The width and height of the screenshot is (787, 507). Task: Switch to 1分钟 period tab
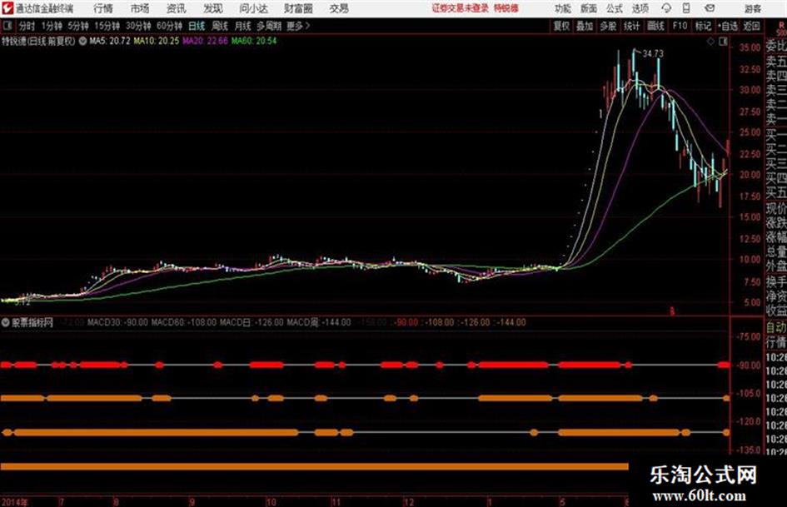[x=52, y=26]
